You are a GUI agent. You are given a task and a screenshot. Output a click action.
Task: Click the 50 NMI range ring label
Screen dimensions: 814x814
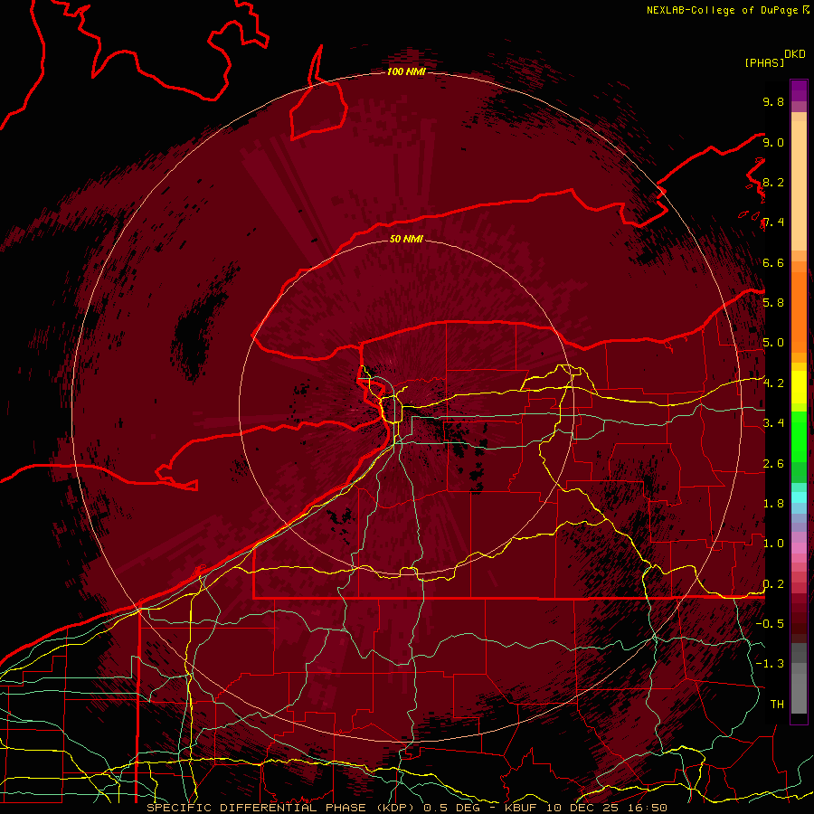pyautogui.click(x=406, y=239)
